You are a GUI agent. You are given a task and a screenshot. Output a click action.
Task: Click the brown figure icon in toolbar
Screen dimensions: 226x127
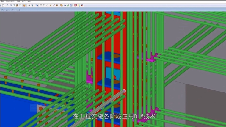tap(17, 5)
